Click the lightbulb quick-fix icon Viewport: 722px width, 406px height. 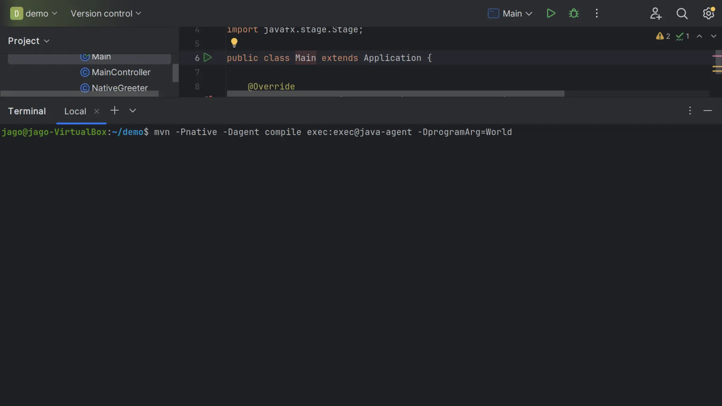point(234,43)
